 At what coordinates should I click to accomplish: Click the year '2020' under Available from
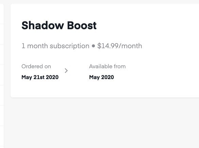pyautogui.click(x=107, y=77)
